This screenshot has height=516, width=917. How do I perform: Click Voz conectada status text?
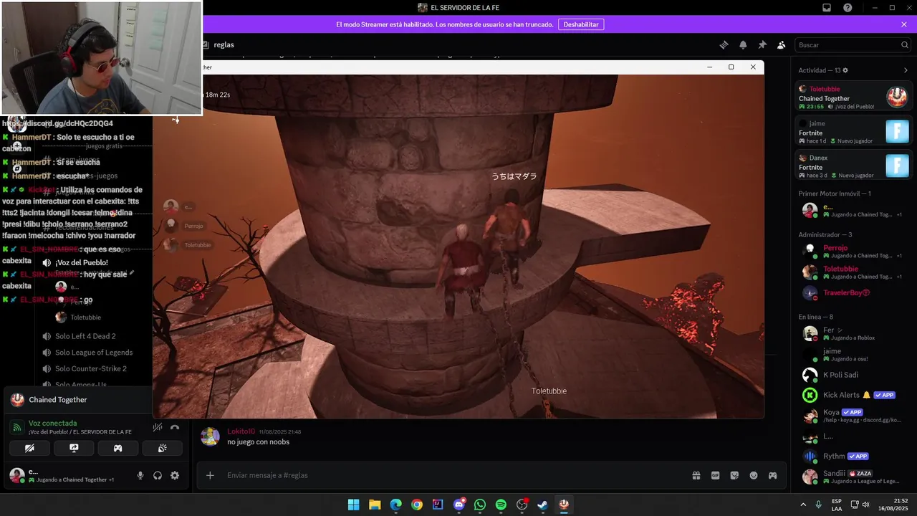[52, 423]
